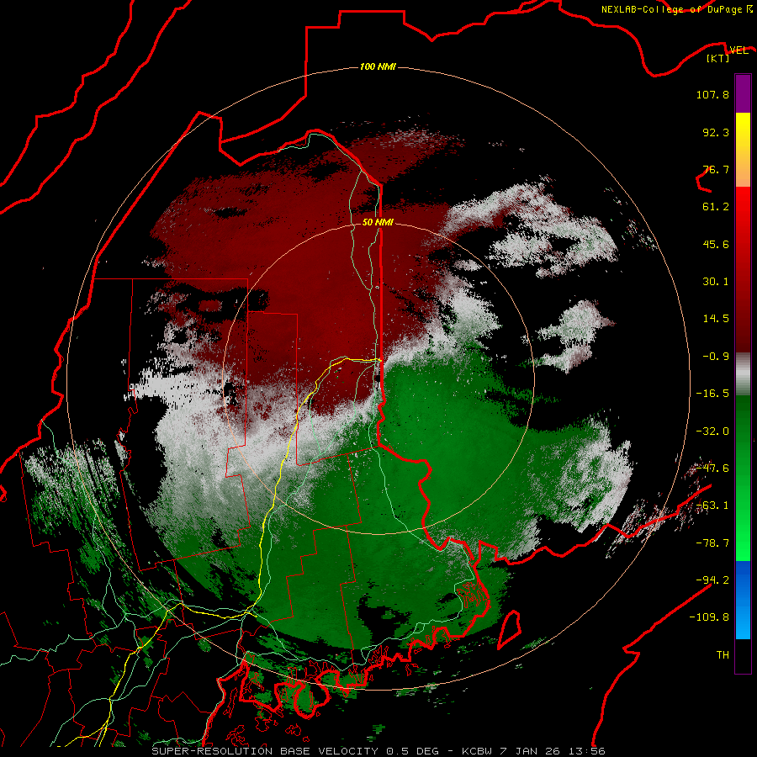The image size is (757, 757).
Task: Select the -78.7 scale value
Action: [712, 543]
